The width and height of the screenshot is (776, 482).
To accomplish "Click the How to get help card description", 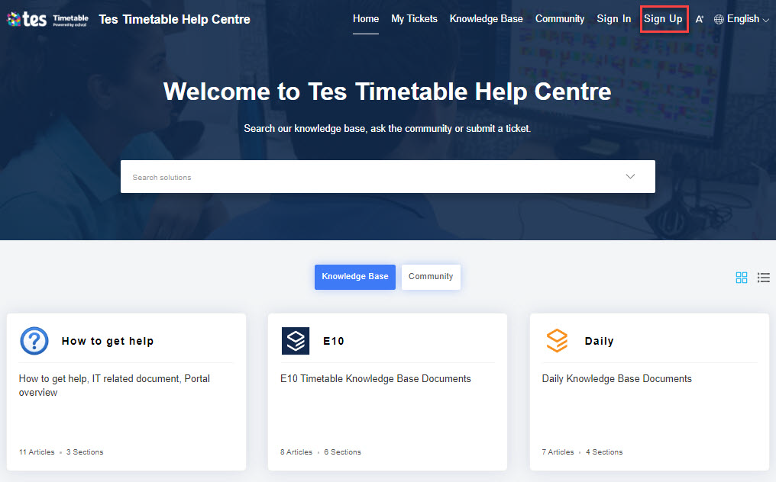I will (x=115, y=386).
